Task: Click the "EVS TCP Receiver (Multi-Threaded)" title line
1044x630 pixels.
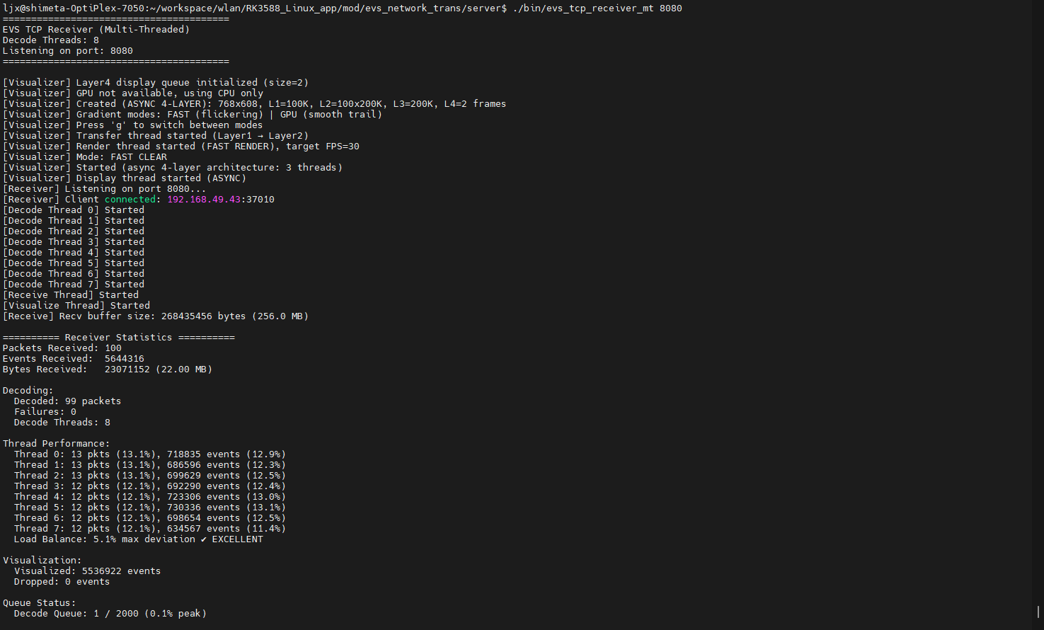Action: coord(96,30)
